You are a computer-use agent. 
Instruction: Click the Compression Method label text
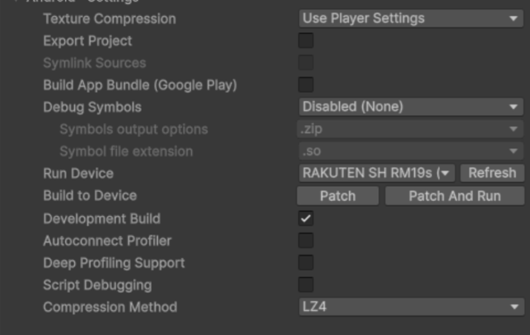point(110,307)
